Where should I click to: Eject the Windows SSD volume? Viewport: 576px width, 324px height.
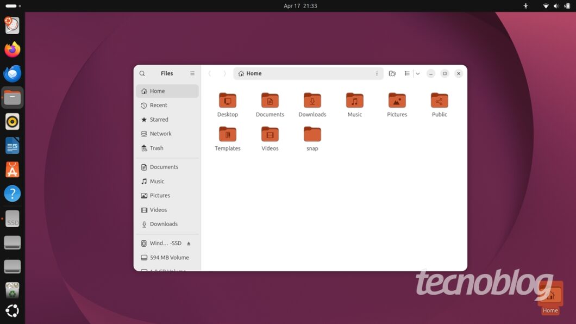(190, 243)
